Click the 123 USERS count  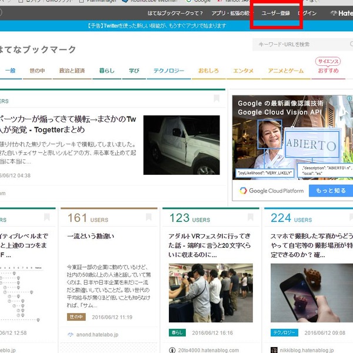coord(190,218)
